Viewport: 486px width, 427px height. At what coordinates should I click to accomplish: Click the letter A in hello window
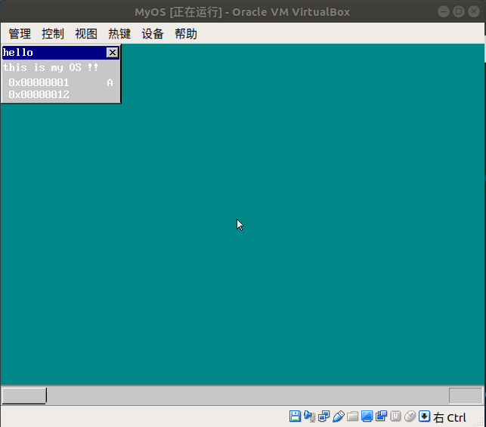pyautogui.click(x=110, y=83)
